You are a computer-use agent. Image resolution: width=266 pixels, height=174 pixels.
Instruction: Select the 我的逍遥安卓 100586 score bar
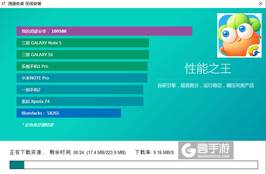pos(104,31)
